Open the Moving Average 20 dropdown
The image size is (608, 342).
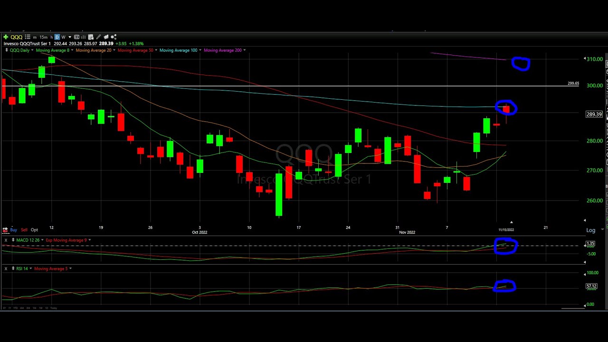tap(114, 50)
